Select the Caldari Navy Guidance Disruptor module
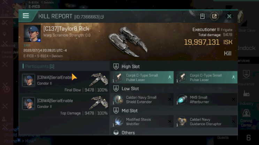The height and width of the screenshot is (145, 259). point(206,121)
